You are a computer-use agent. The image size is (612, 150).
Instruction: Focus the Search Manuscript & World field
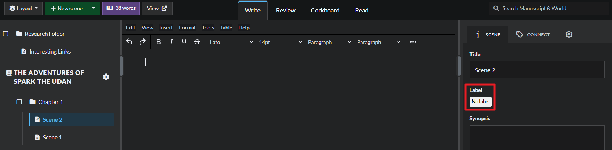549,8
